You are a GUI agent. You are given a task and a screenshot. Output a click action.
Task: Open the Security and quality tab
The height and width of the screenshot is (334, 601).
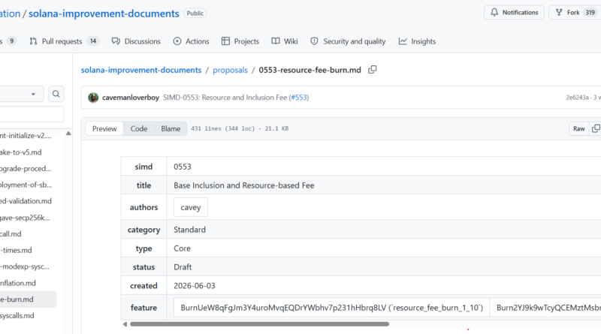tap(348, 41)
